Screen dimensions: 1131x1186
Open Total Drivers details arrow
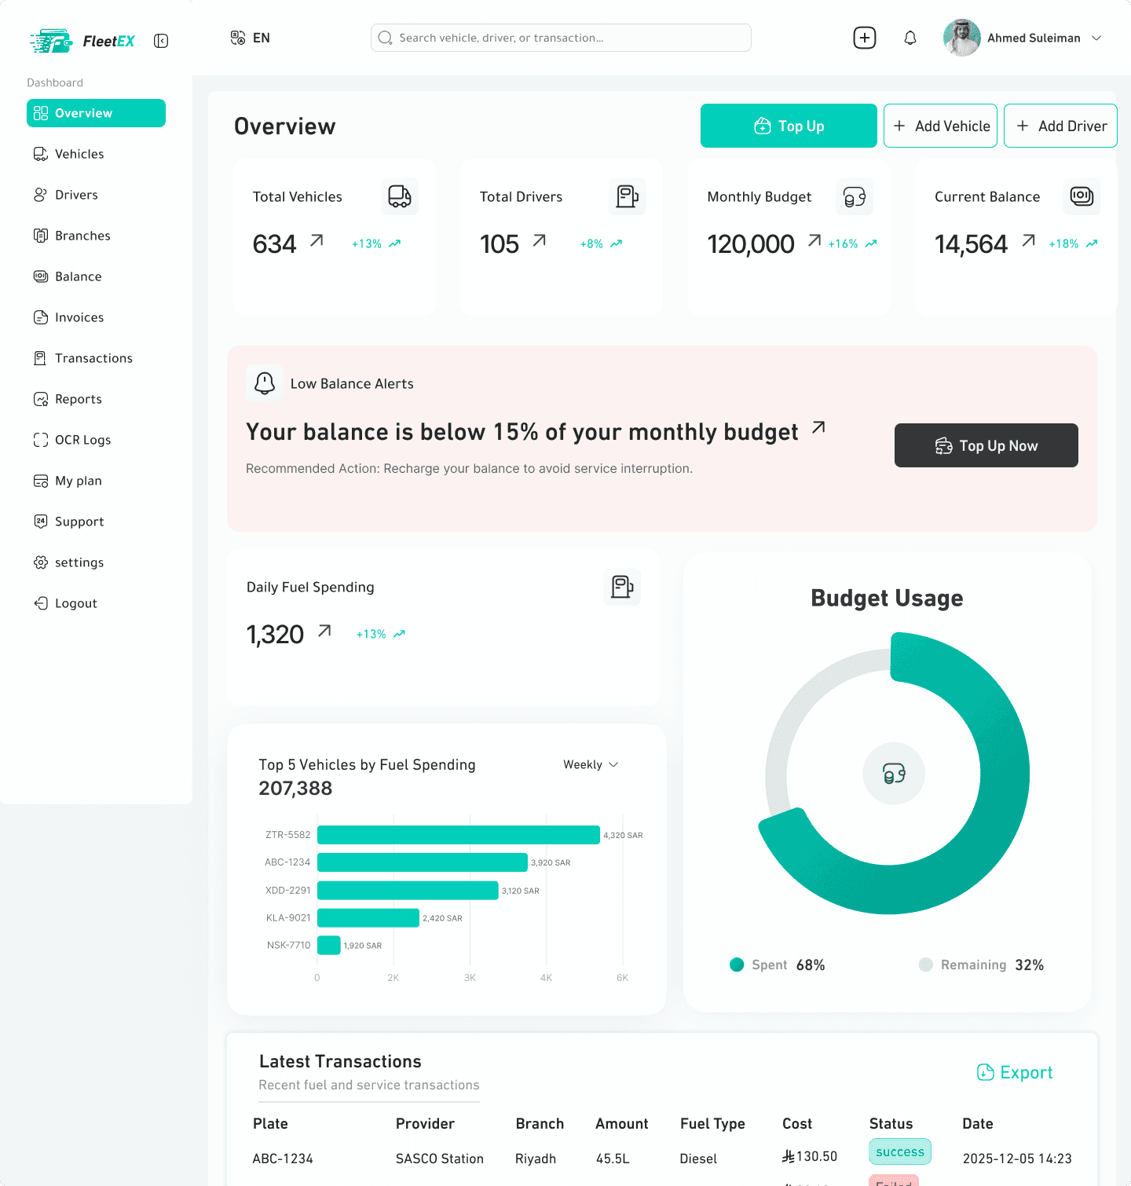(539, 240)
